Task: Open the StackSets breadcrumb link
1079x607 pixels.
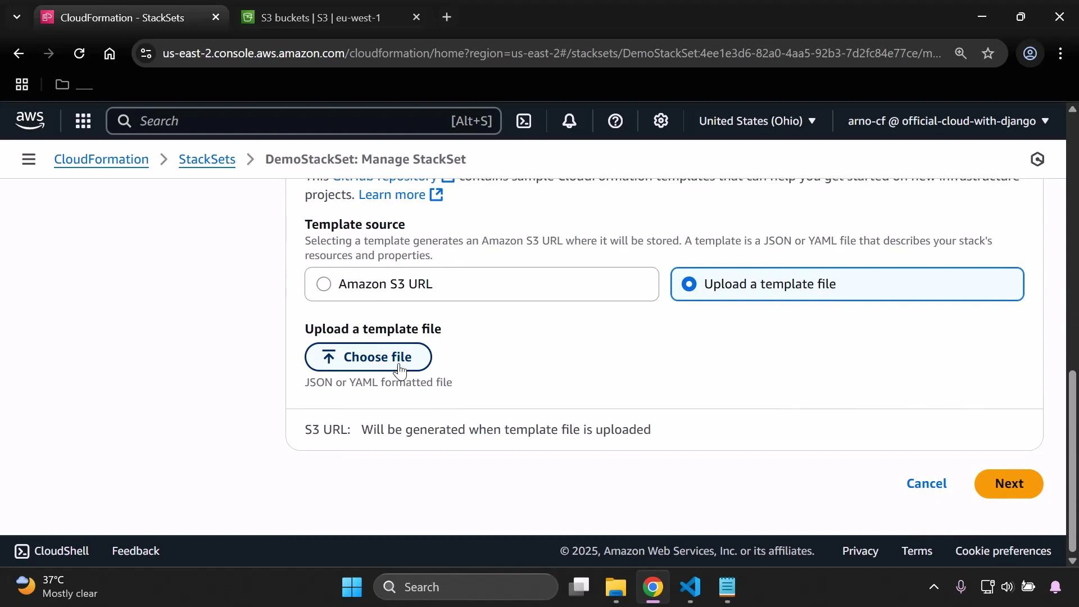Action: (x=207, y=159)
